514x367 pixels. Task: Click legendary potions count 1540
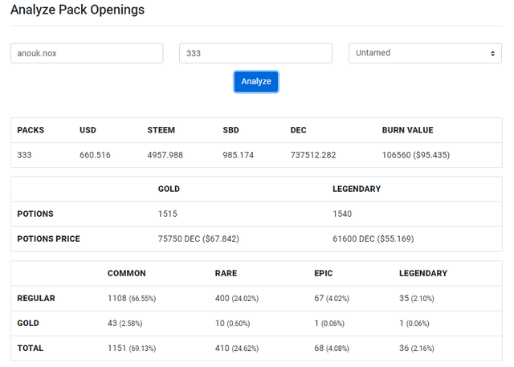tap(342, 214)
